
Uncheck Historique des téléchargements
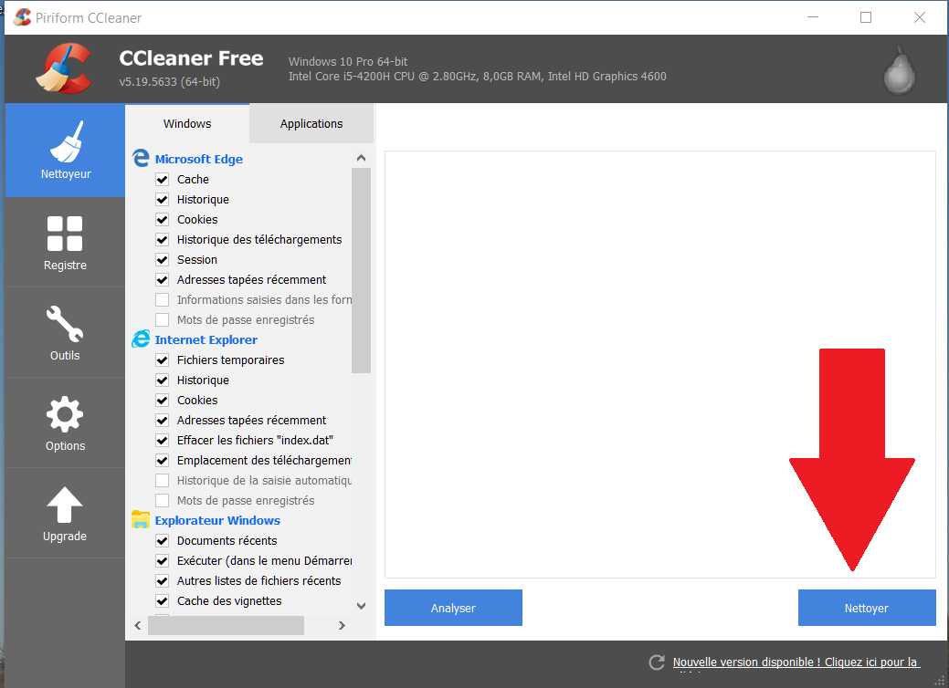click(163, 240)
